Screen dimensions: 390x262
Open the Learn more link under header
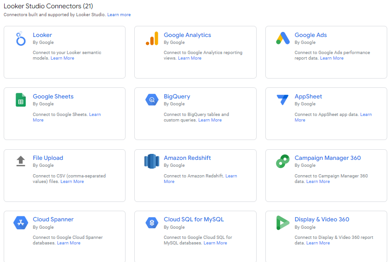point(119,15)
